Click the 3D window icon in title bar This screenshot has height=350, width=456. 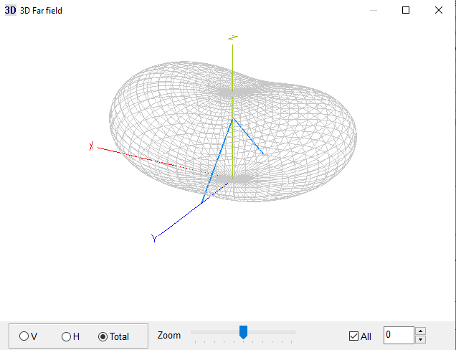(x=11, y=11)
